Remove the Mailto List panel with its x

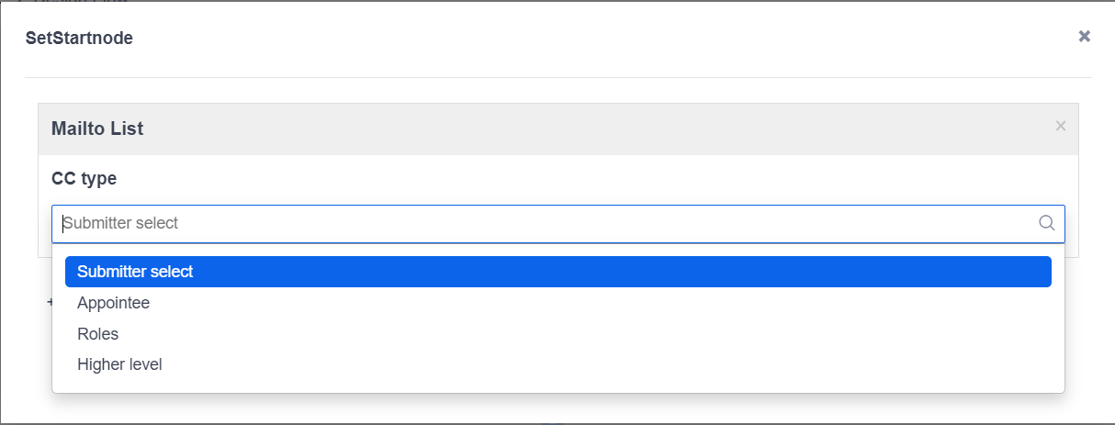(x=1061, y=127)
